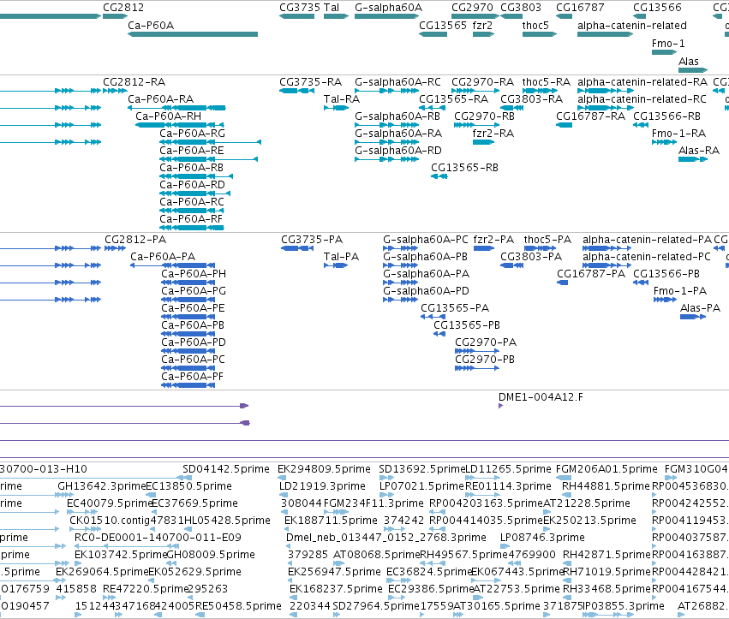
Task: Select protein CG2812-PA
Action: point(135,240)
